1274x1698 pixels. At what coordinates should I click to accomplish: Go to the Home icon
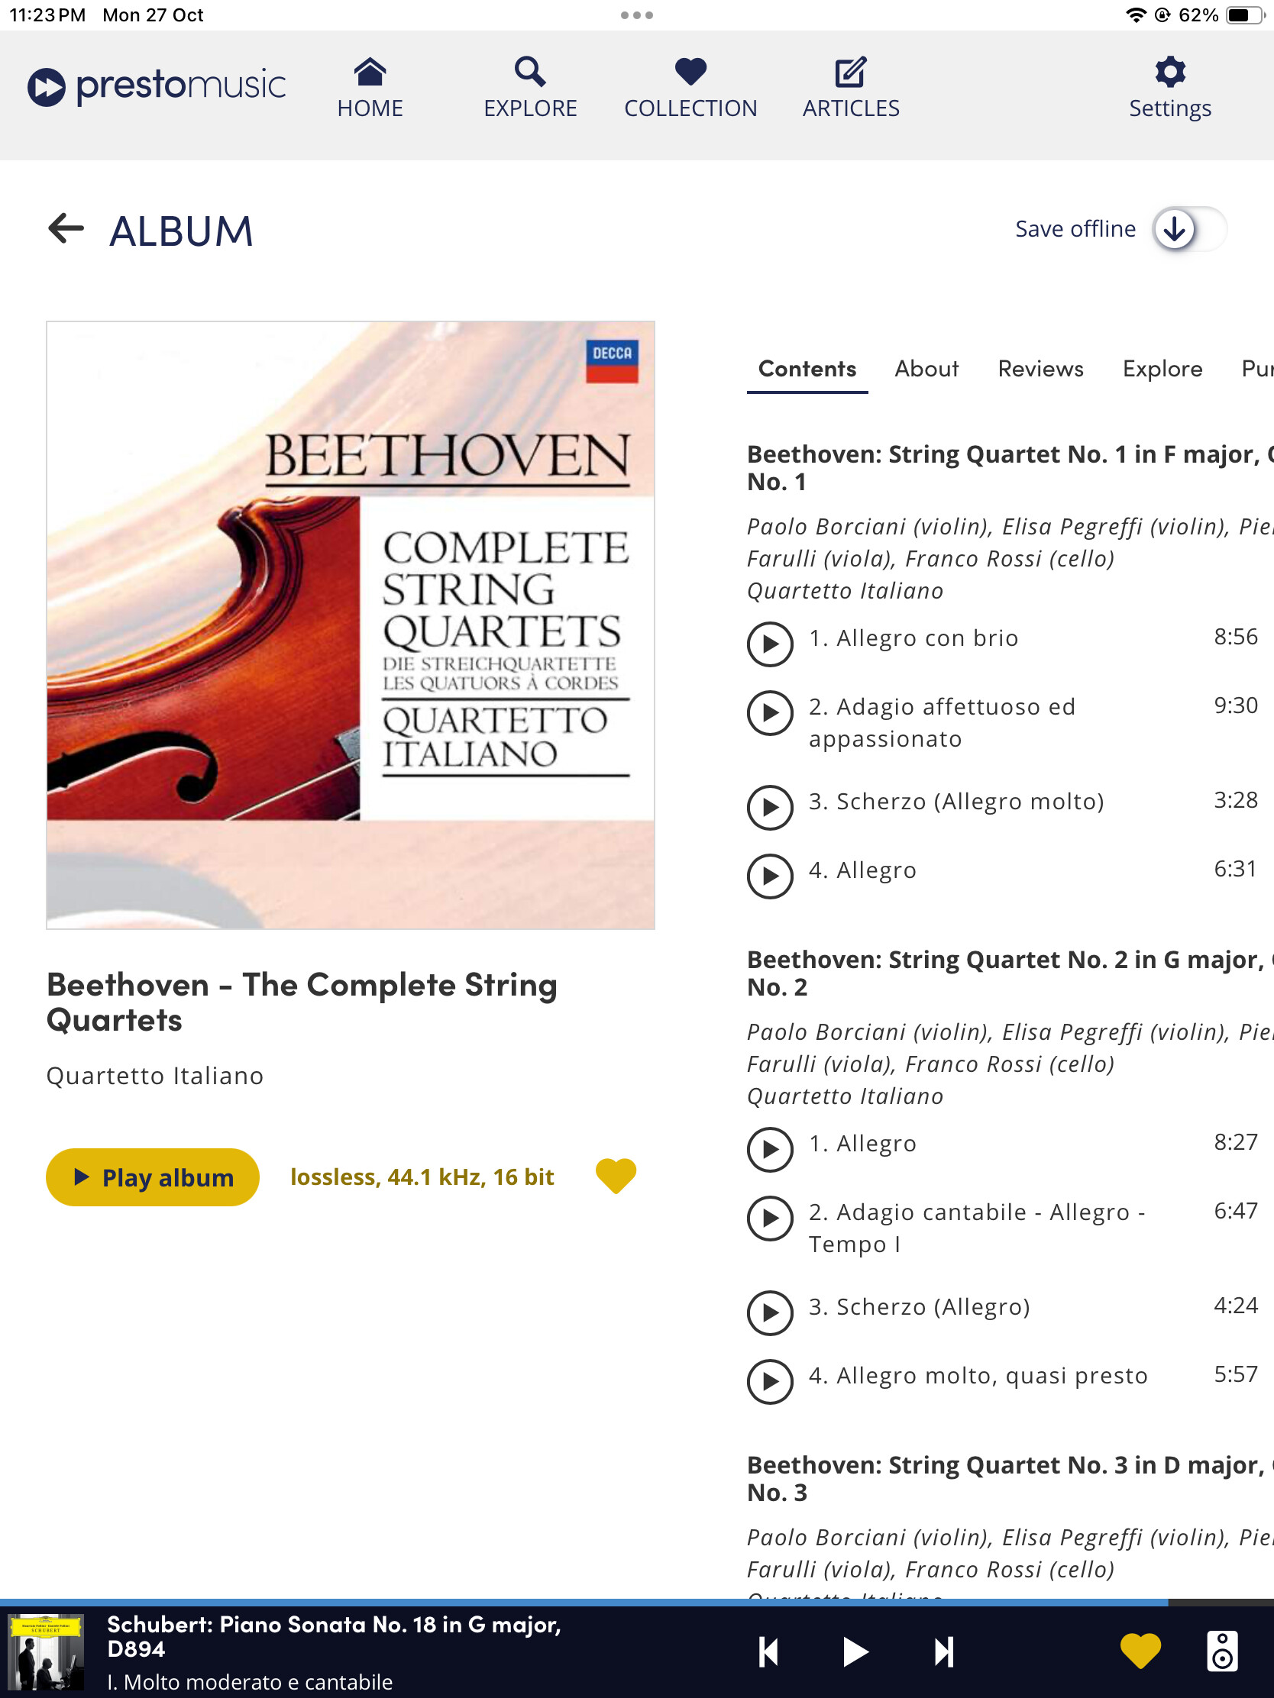coord(370,73)
